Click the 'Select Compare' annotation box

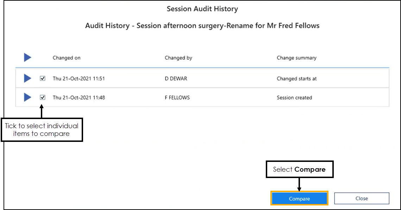pos(299,170)
